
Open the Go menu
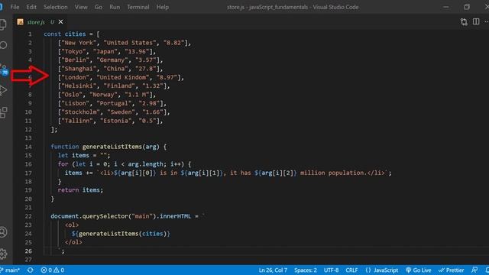point(99,7)
